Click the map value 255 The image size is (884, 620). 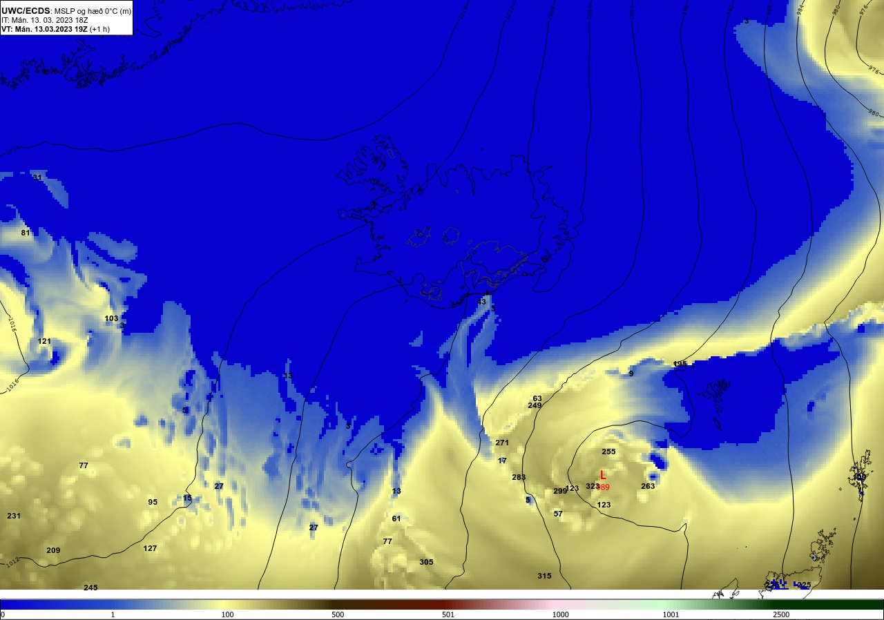[608, 452]
